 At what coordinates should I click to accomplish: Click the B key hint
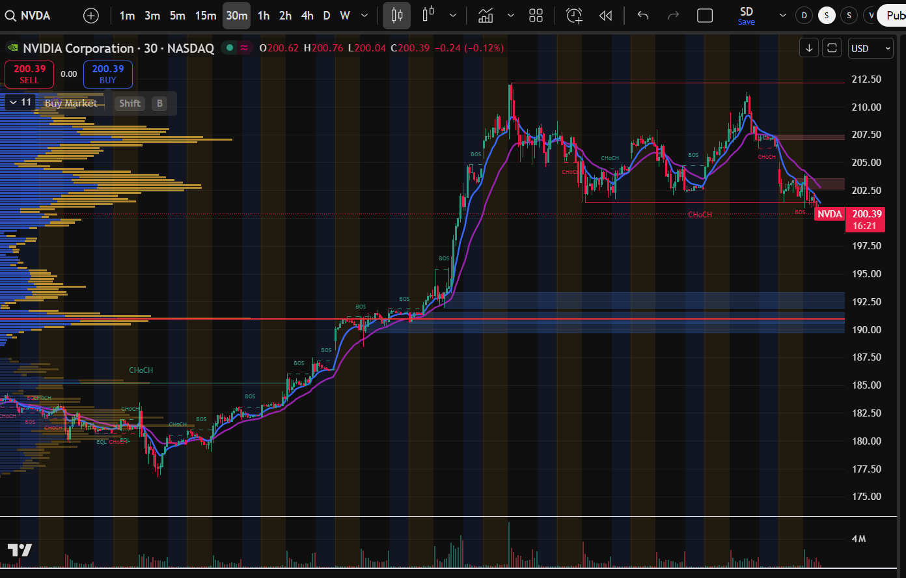[x=159, y=103]
